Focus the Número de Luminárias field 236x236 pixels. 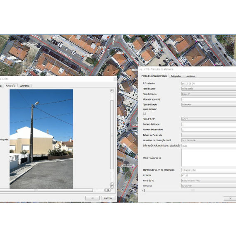(209, 130)
